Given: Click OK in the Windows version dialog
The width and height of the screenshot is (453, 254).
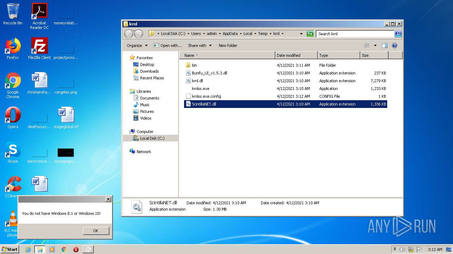Looking at the screenshot, I should (x=96, y=231).
